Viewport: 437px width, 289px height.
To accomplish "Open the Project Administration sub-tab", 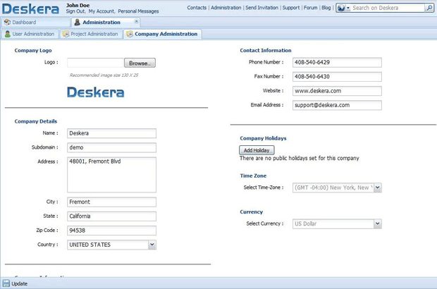I will (x=91, y=34).
